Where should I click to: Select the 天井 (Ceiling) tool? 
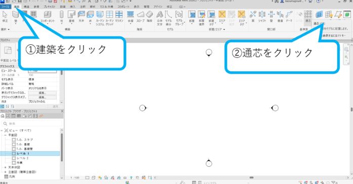click(x=81, y=17)
